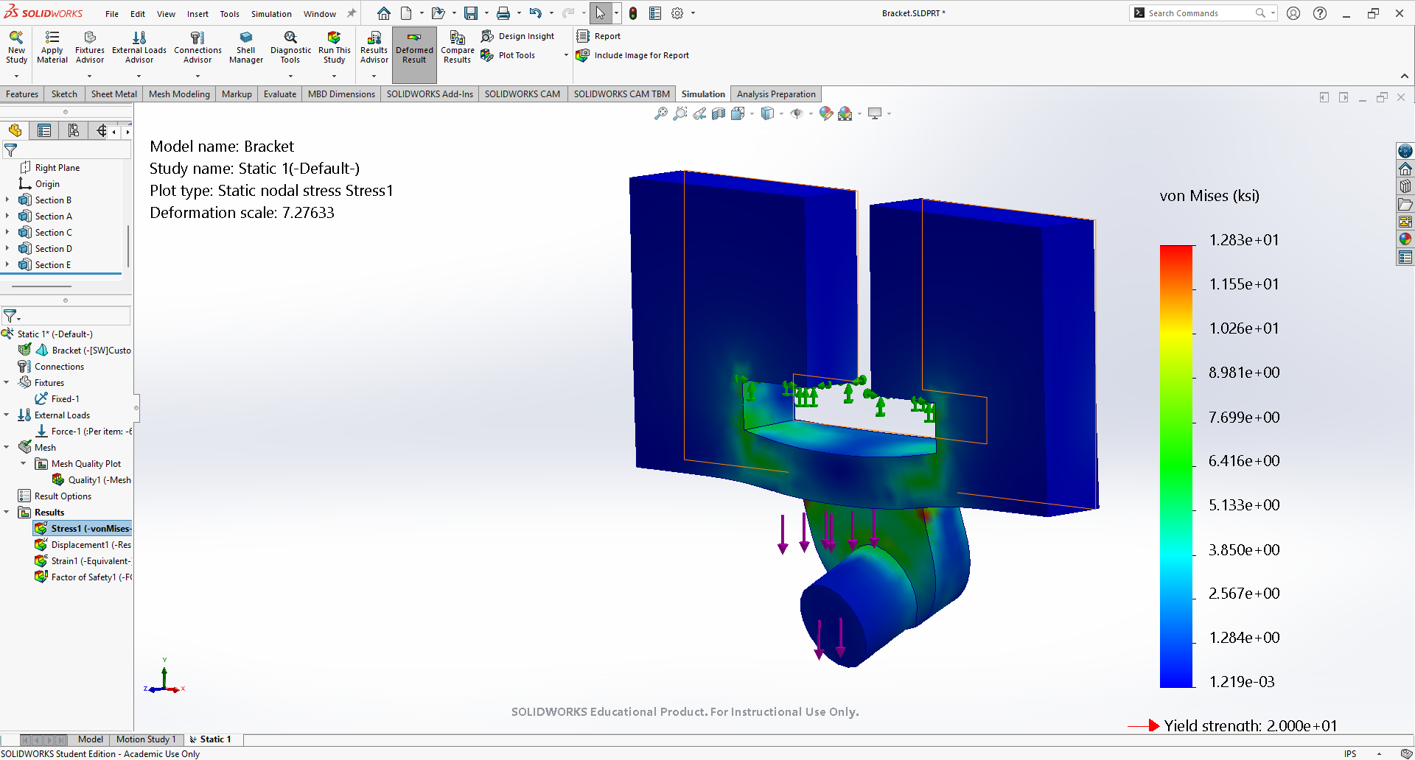Viewport: 1415px width, 760px height.
Task: Launch the Fixtures Advisor
Action: pyautogui.click(x=90, y=47)
